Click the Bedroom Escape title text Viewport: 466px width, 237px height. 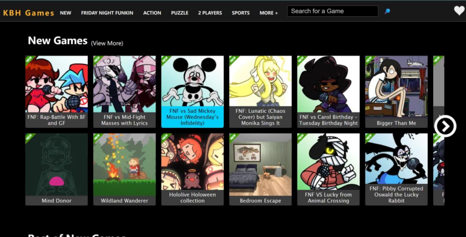point(260,201)
